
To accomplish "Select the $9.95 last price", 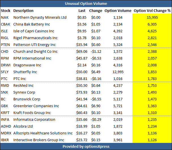I will [x=82, y=31].
